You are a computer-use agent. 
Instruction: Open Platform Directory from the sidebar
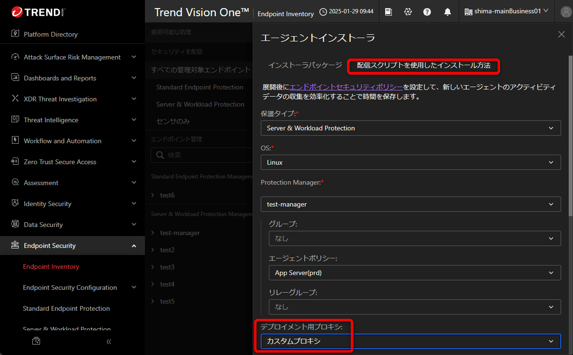pyautogui.click(x=51, y=34)
